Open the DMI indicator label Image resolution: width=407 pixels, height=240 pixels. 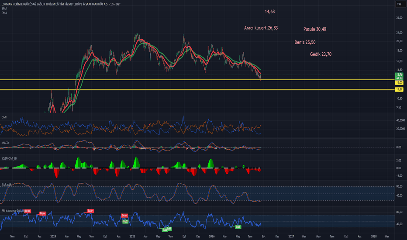pos(4,117)
